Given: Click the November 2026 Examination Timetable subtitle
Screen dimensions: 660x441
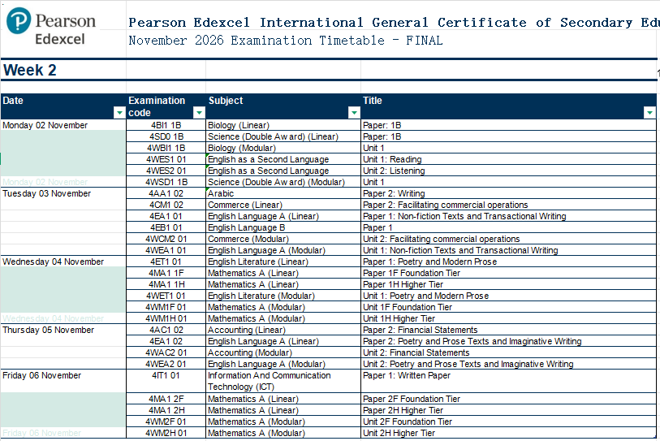Looking at the screenshot, I should [286, 41].
